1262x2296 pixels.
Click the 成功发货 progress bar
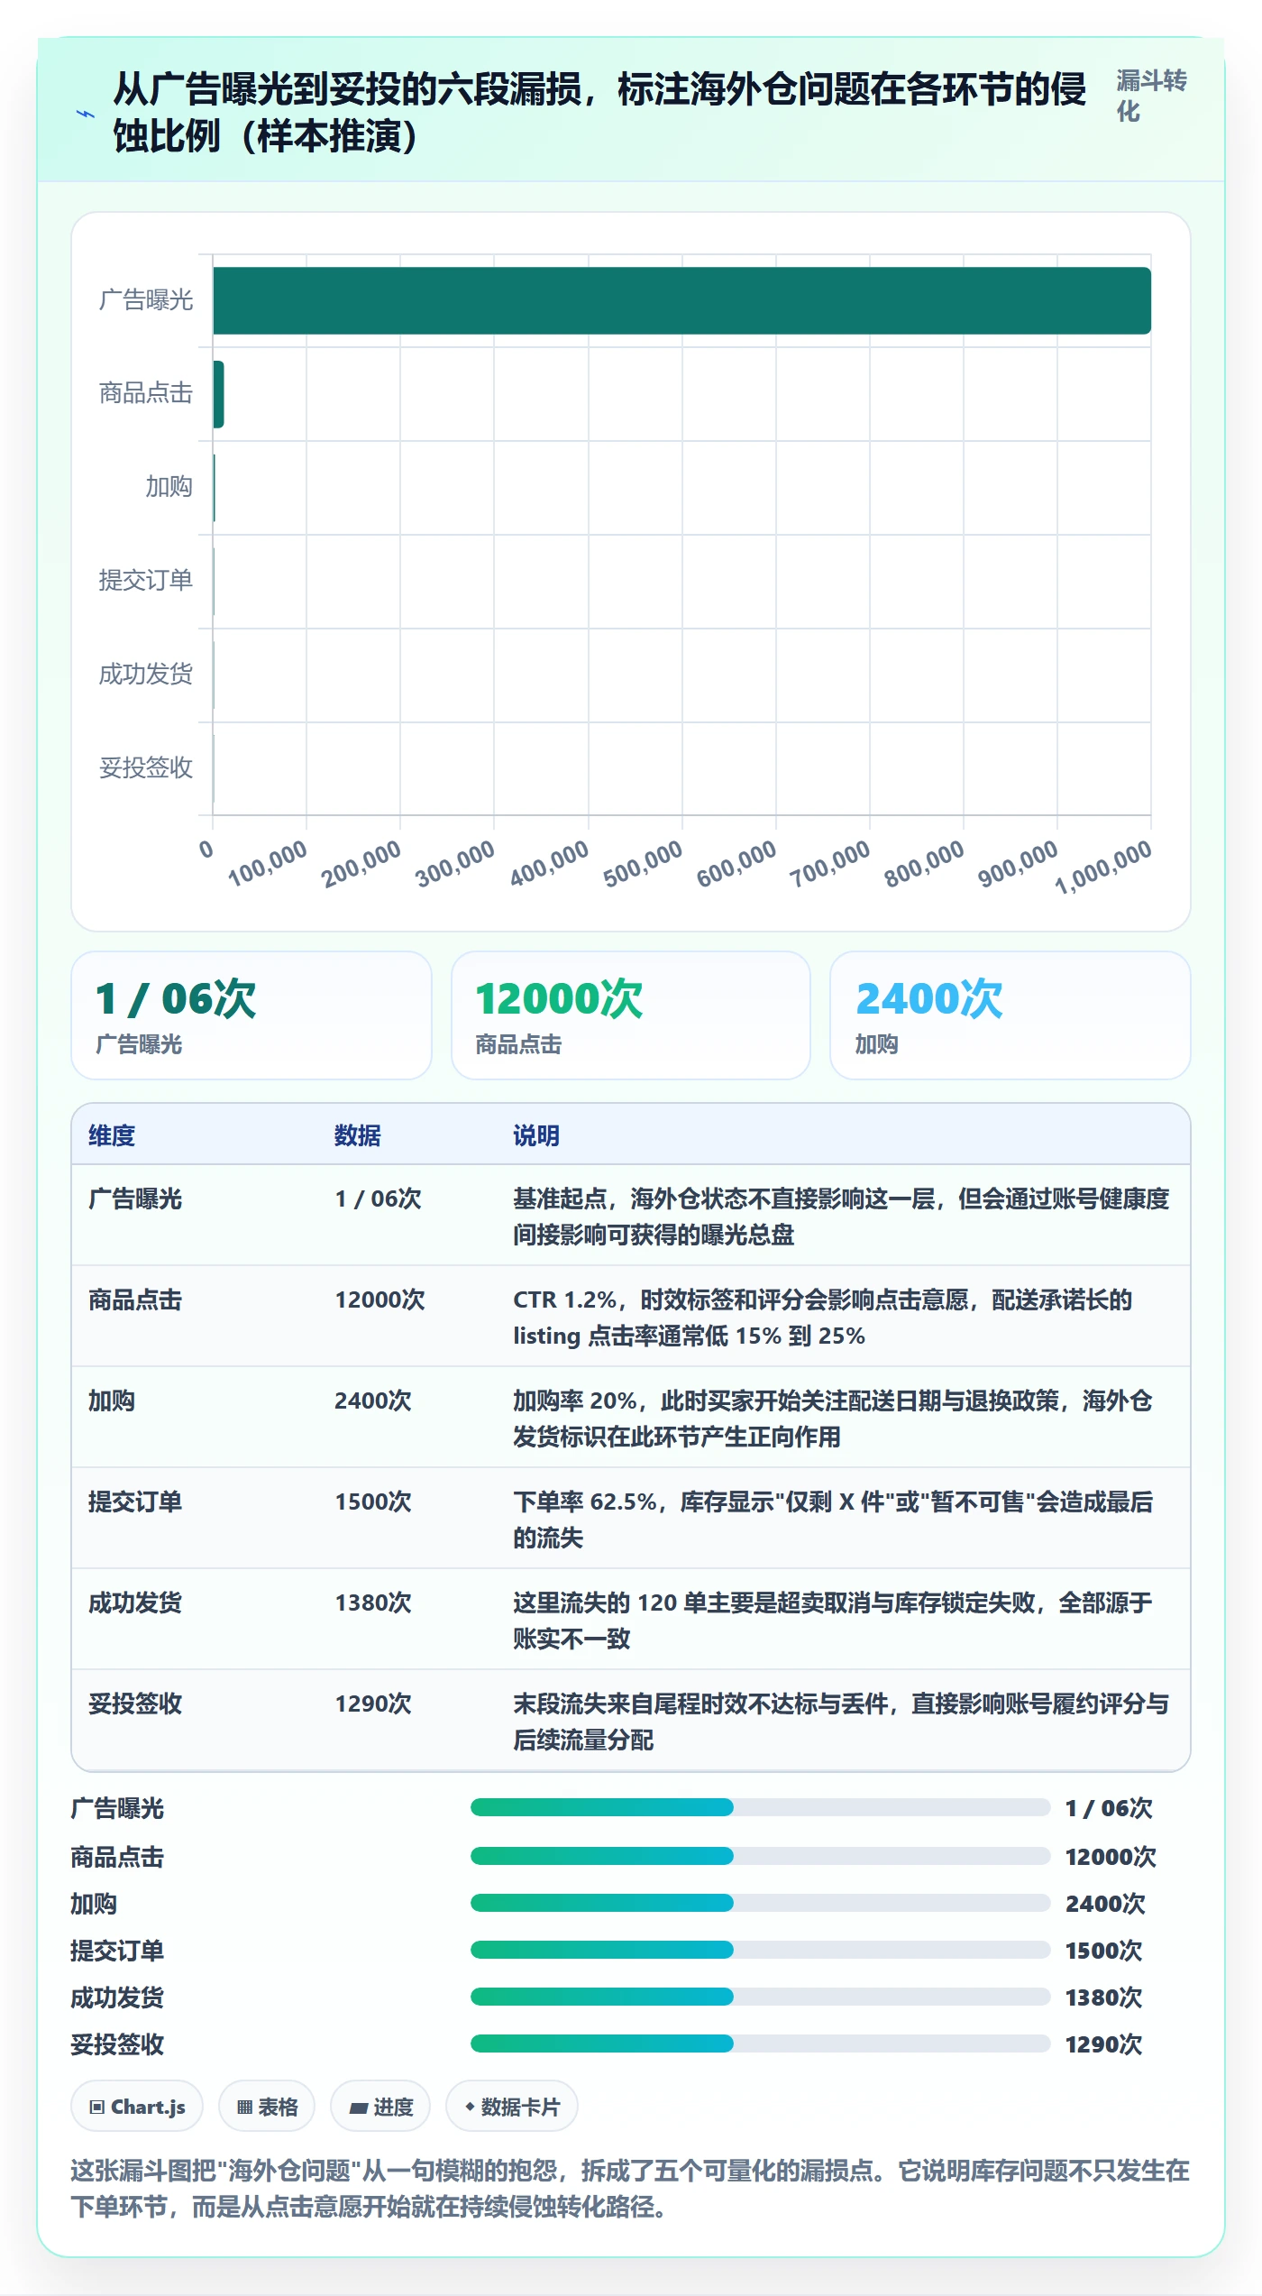(x=760, y=1997)
